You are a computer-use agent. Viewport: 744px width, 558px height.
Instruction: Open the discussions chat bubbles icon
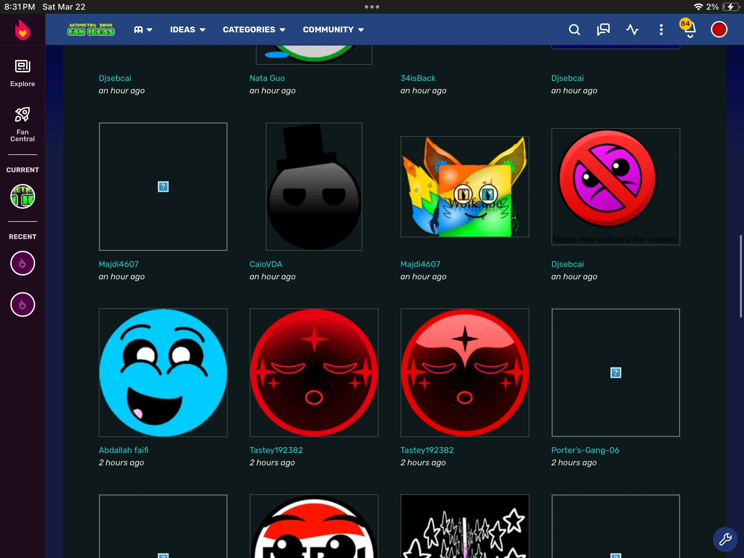[x=603, y=30]
